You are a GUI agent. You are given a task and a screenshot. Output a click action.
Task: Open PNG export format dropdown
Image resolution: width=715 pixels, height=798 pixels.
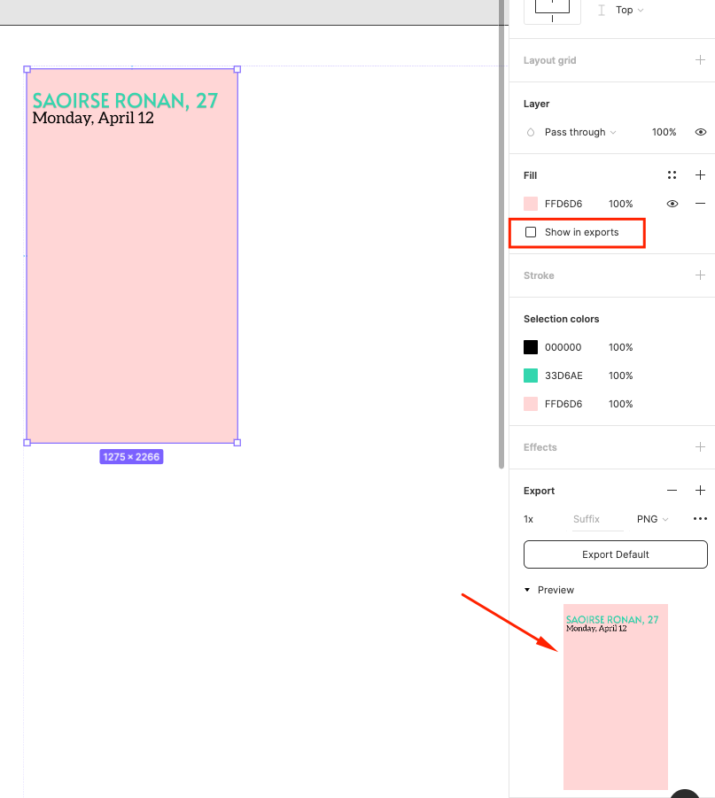[652, 519]
